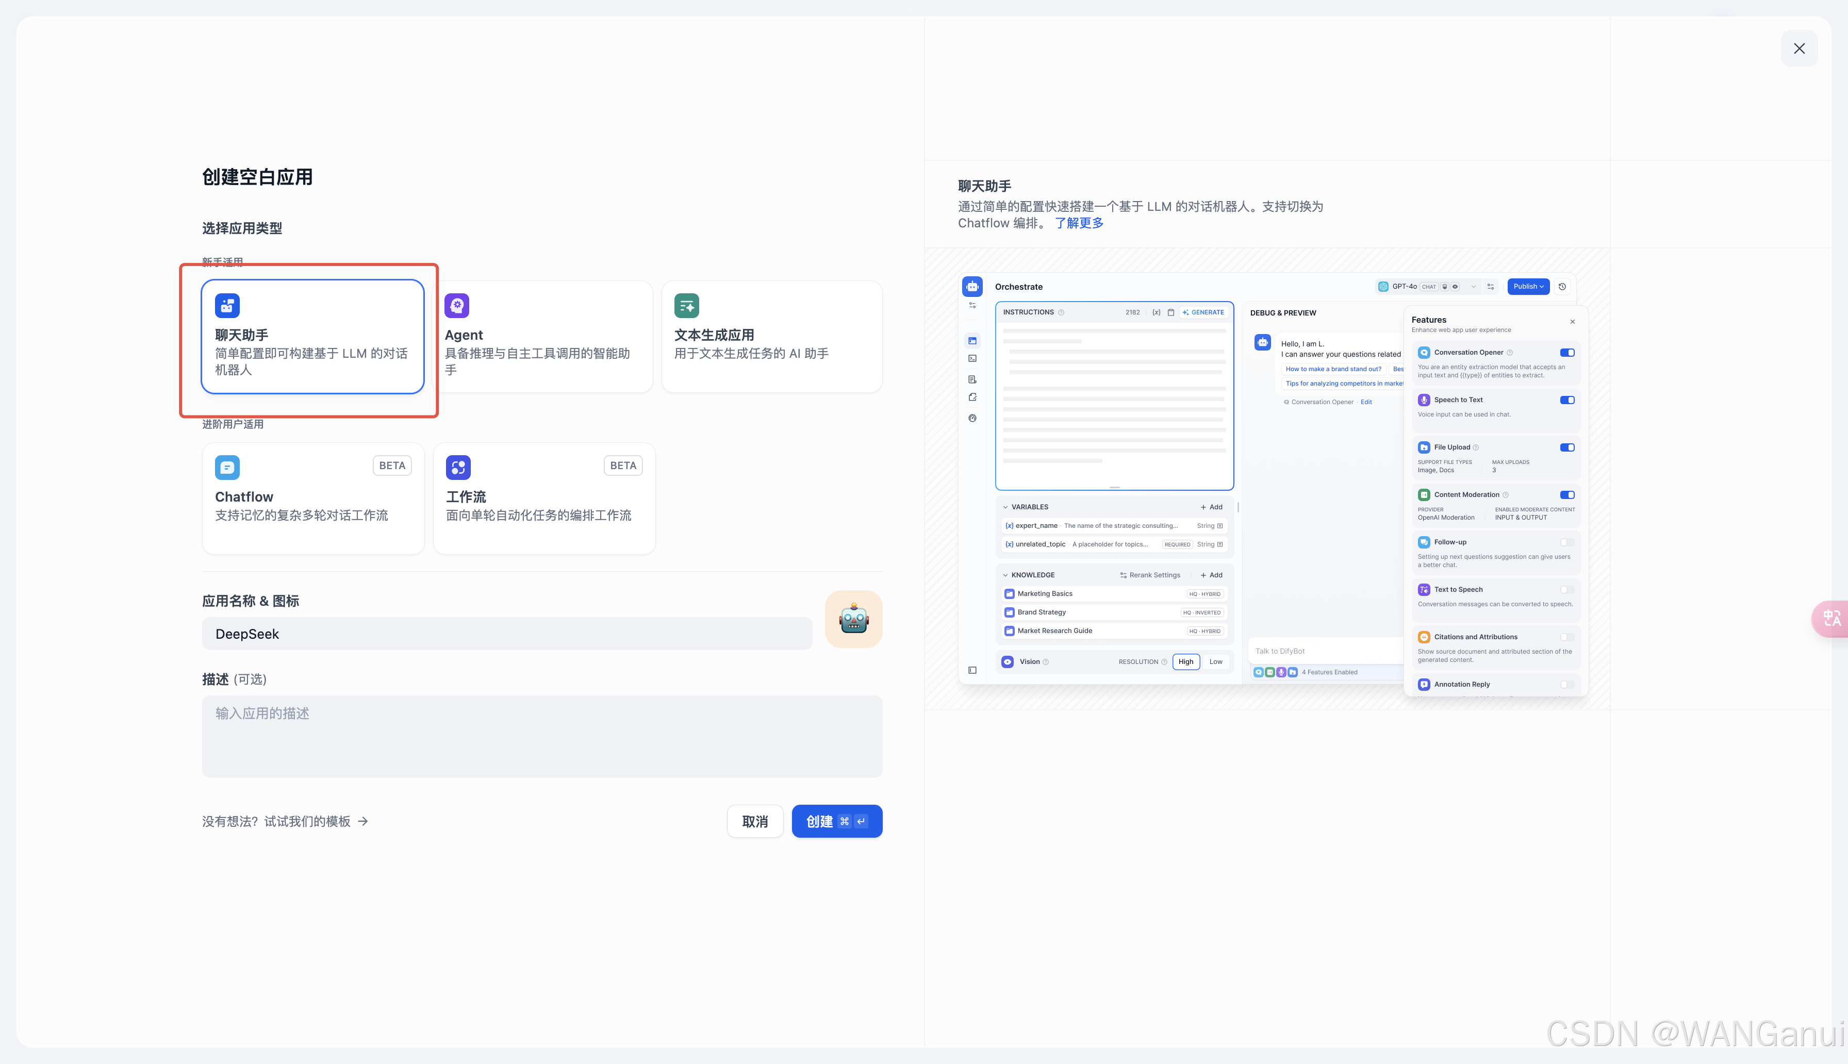Toggle the Speech to Text switch
The image size is (1848, 1064).
(1566, 400)
